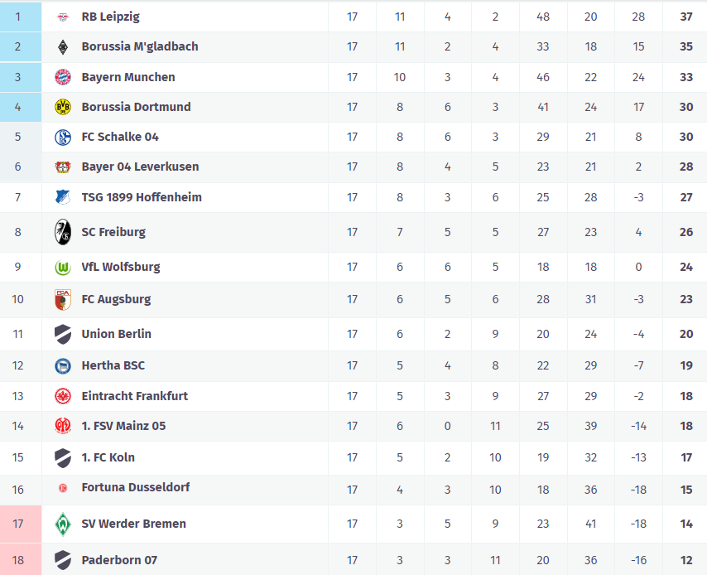Click the Hertha BSC blue logo
The height and width of the screenshot is (575, 707).
pos(63,365)
